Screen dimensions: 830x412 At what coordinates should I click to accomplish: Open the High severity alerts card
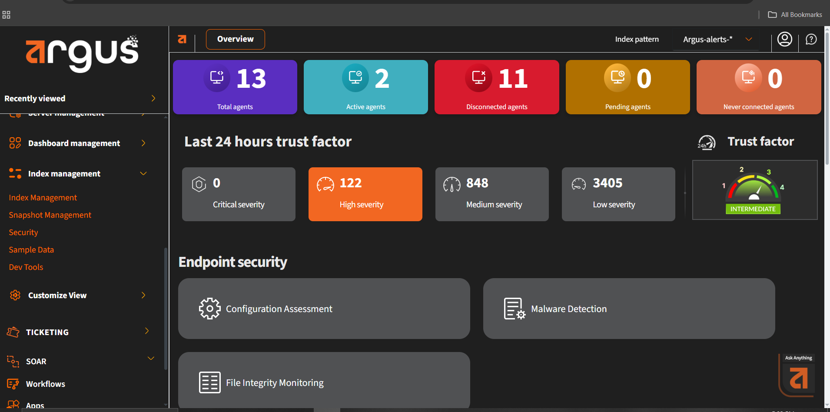[365, 194]
